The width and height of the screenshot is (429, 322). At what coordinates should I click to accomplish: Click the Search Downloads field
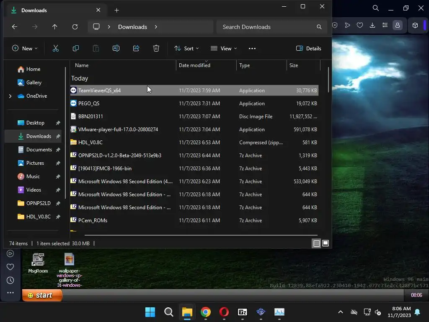click(271, 27)
